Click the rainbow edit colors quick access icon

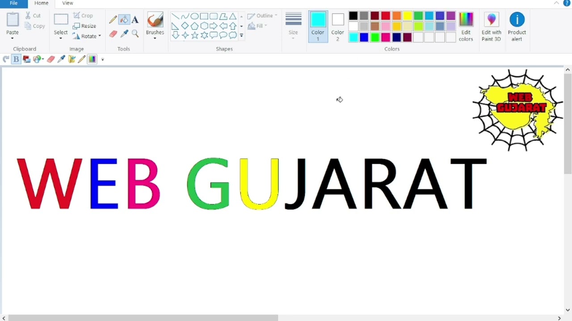pyautogui.click(x=92, y=59)
